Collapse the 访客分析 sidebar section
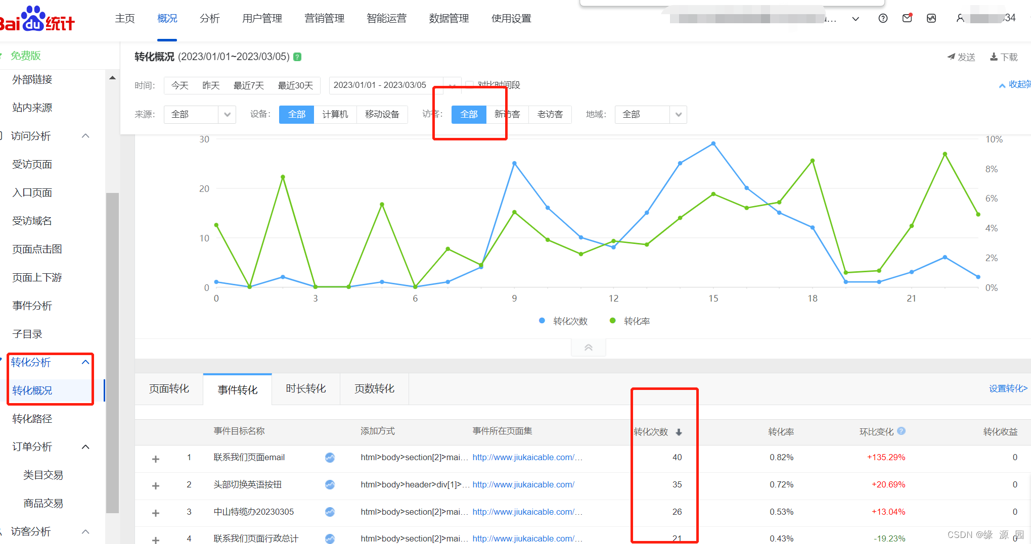The image size is (1031, 544). (85, 532)
